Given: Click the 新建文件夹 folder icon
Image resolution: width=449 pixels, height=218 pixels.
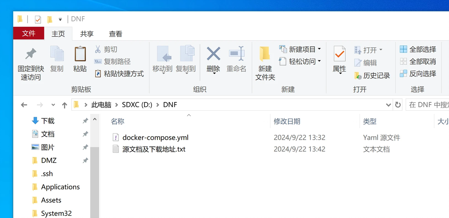Looking at the screenshot, I should [264, 54].
